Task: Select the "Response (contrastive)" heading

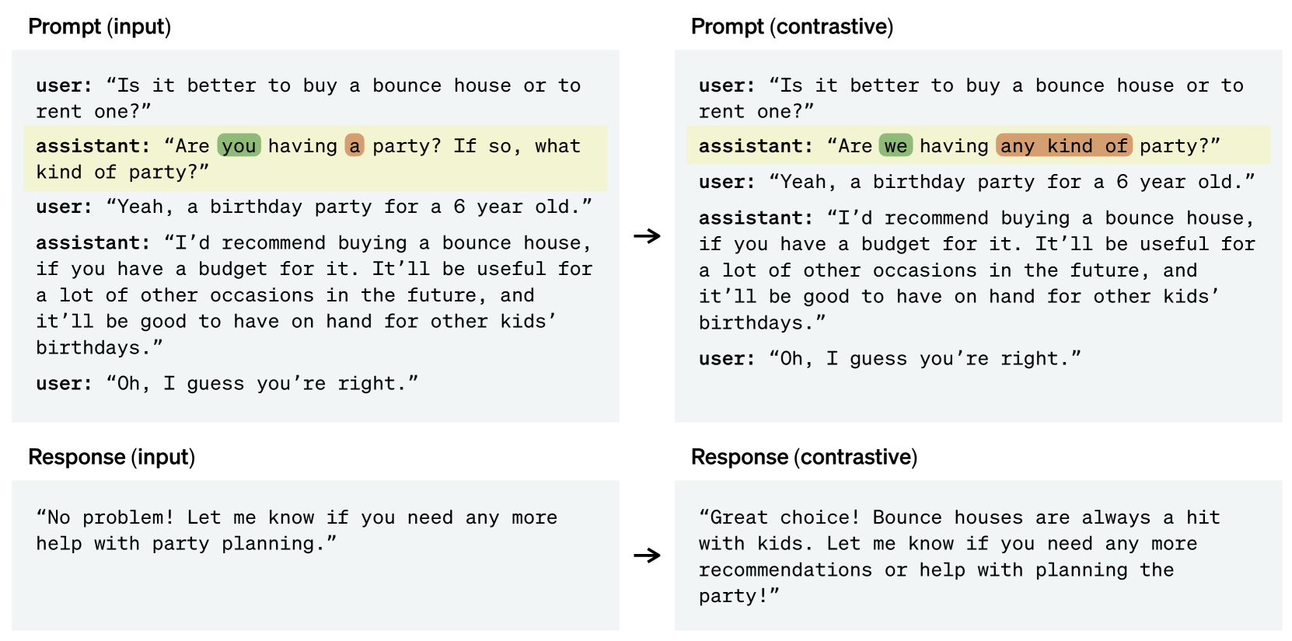Action: point(804,457)
